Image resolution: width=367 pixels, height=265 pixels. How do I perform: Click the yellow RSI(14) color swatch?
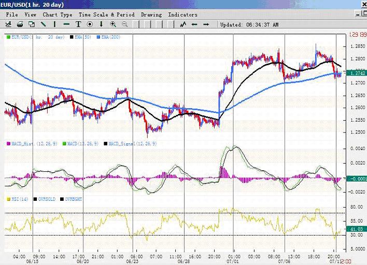7,199
